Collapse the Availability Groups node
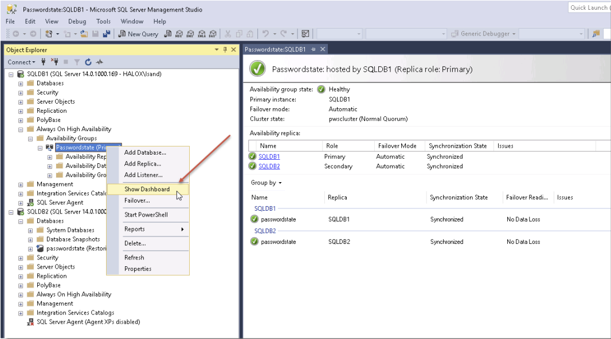The width and height of the screenshot is (611, 339). click(x=30, y=139)
